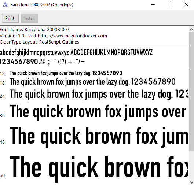
Task: Click the 24-point quick brown fox sample
Action: pyautogui.click(x=99, y=95)
